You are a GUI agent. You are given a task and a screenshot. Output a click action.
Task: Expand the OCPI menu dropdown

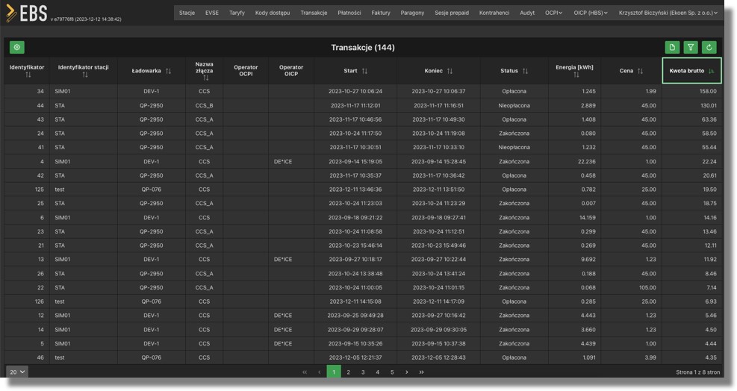tap(555, 13)
